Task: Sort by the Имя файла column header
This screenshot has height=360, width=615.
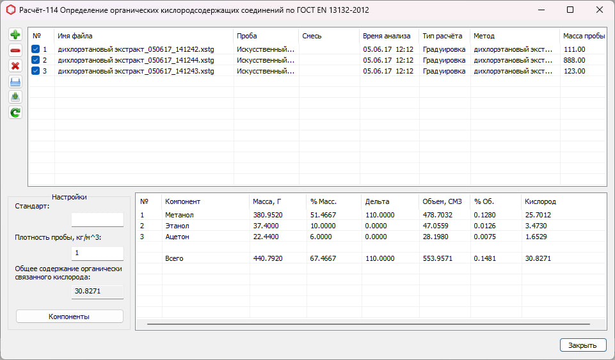Action: pyautogui.click(x=144, y=36)
